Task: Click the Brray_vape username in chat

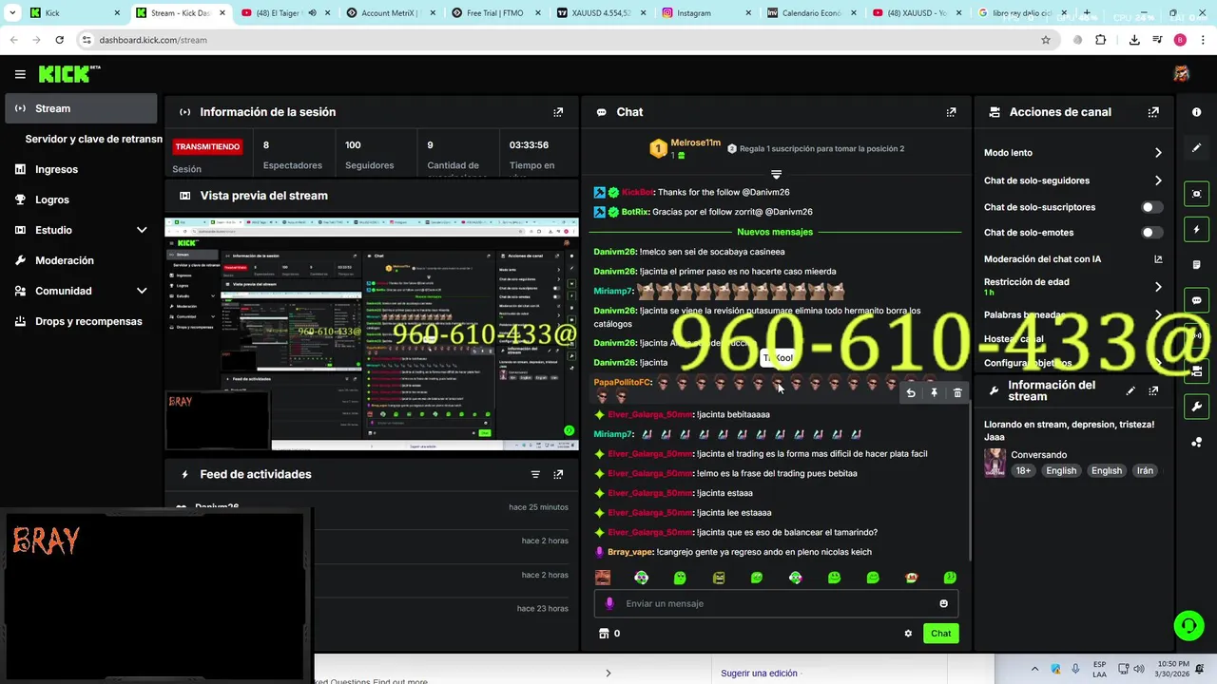Action: [x=629, y=552]
